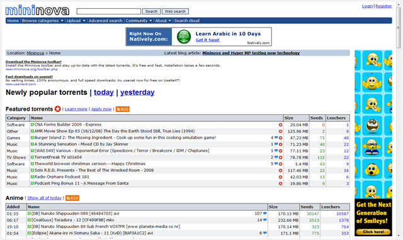Click the page vertical scrollbar thumb
Viewport: 403px width, 240px height.
pyautogui.click(x=399, y=28)
